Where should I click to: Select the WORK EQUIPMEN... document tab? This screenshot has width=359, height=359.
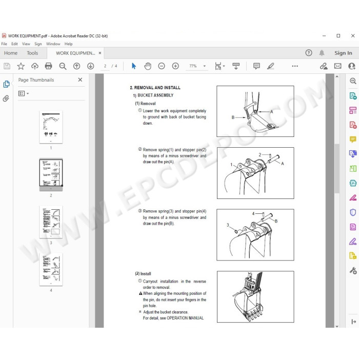75,53
